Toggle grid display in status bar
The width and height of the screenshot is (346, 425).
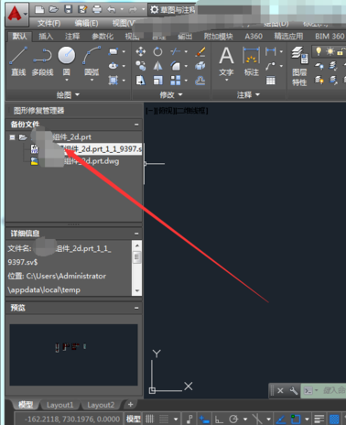tap(149, 419)
